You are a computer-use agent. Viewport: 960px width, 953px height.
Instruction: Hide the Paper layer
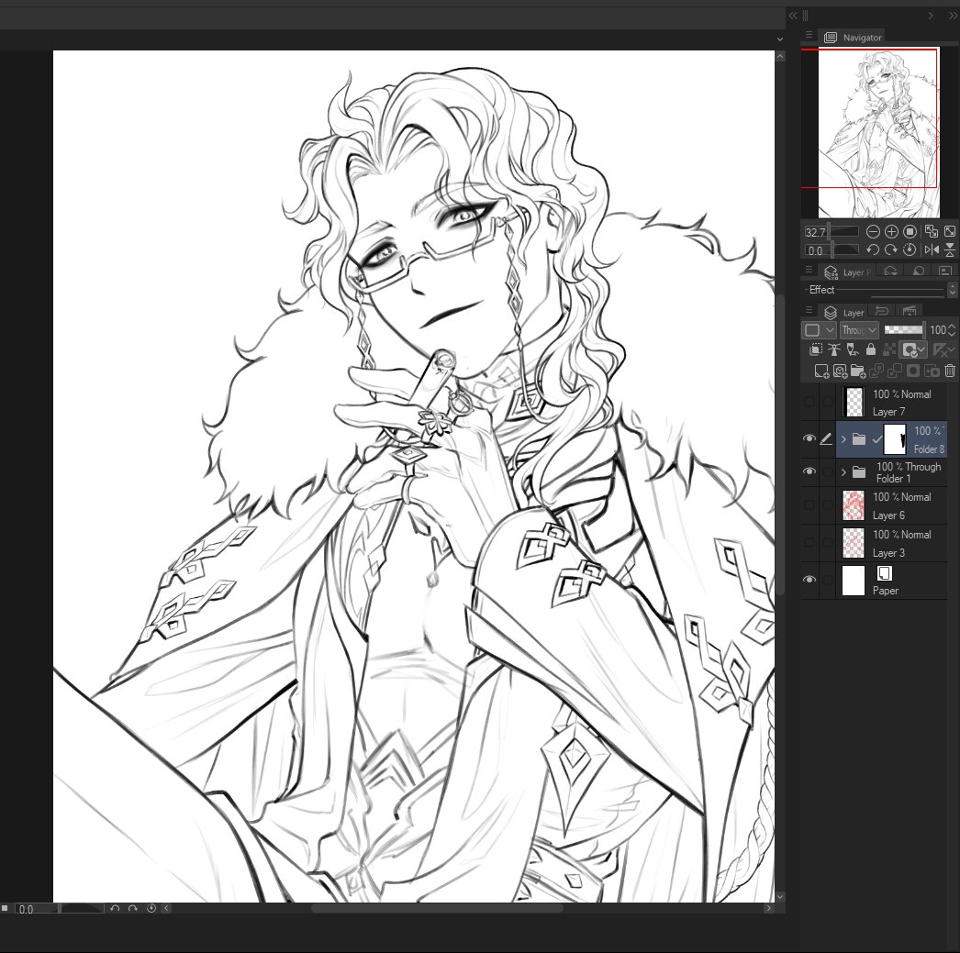tap(809, 580)
